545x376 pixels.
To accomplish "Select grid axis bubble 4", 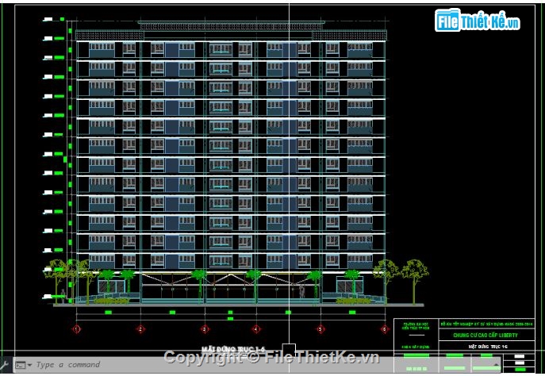I will point(256,328).
